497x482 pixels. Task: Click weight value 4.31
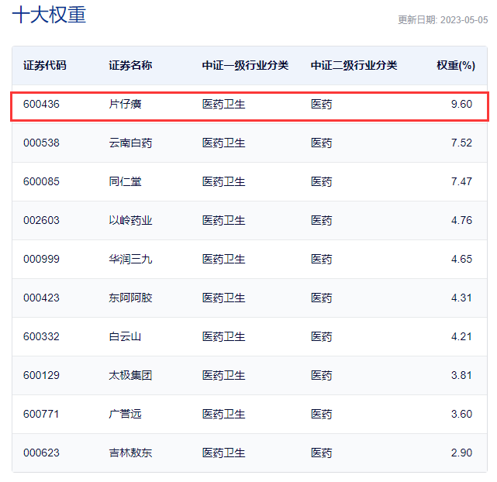pos(461,298)
